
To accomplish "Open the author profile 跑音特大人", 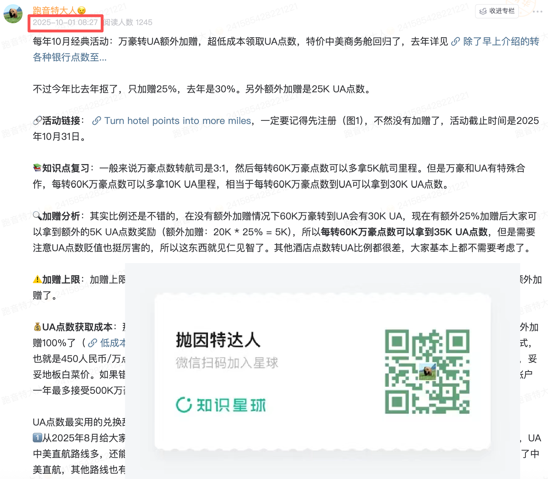I will tap(54, 11).
